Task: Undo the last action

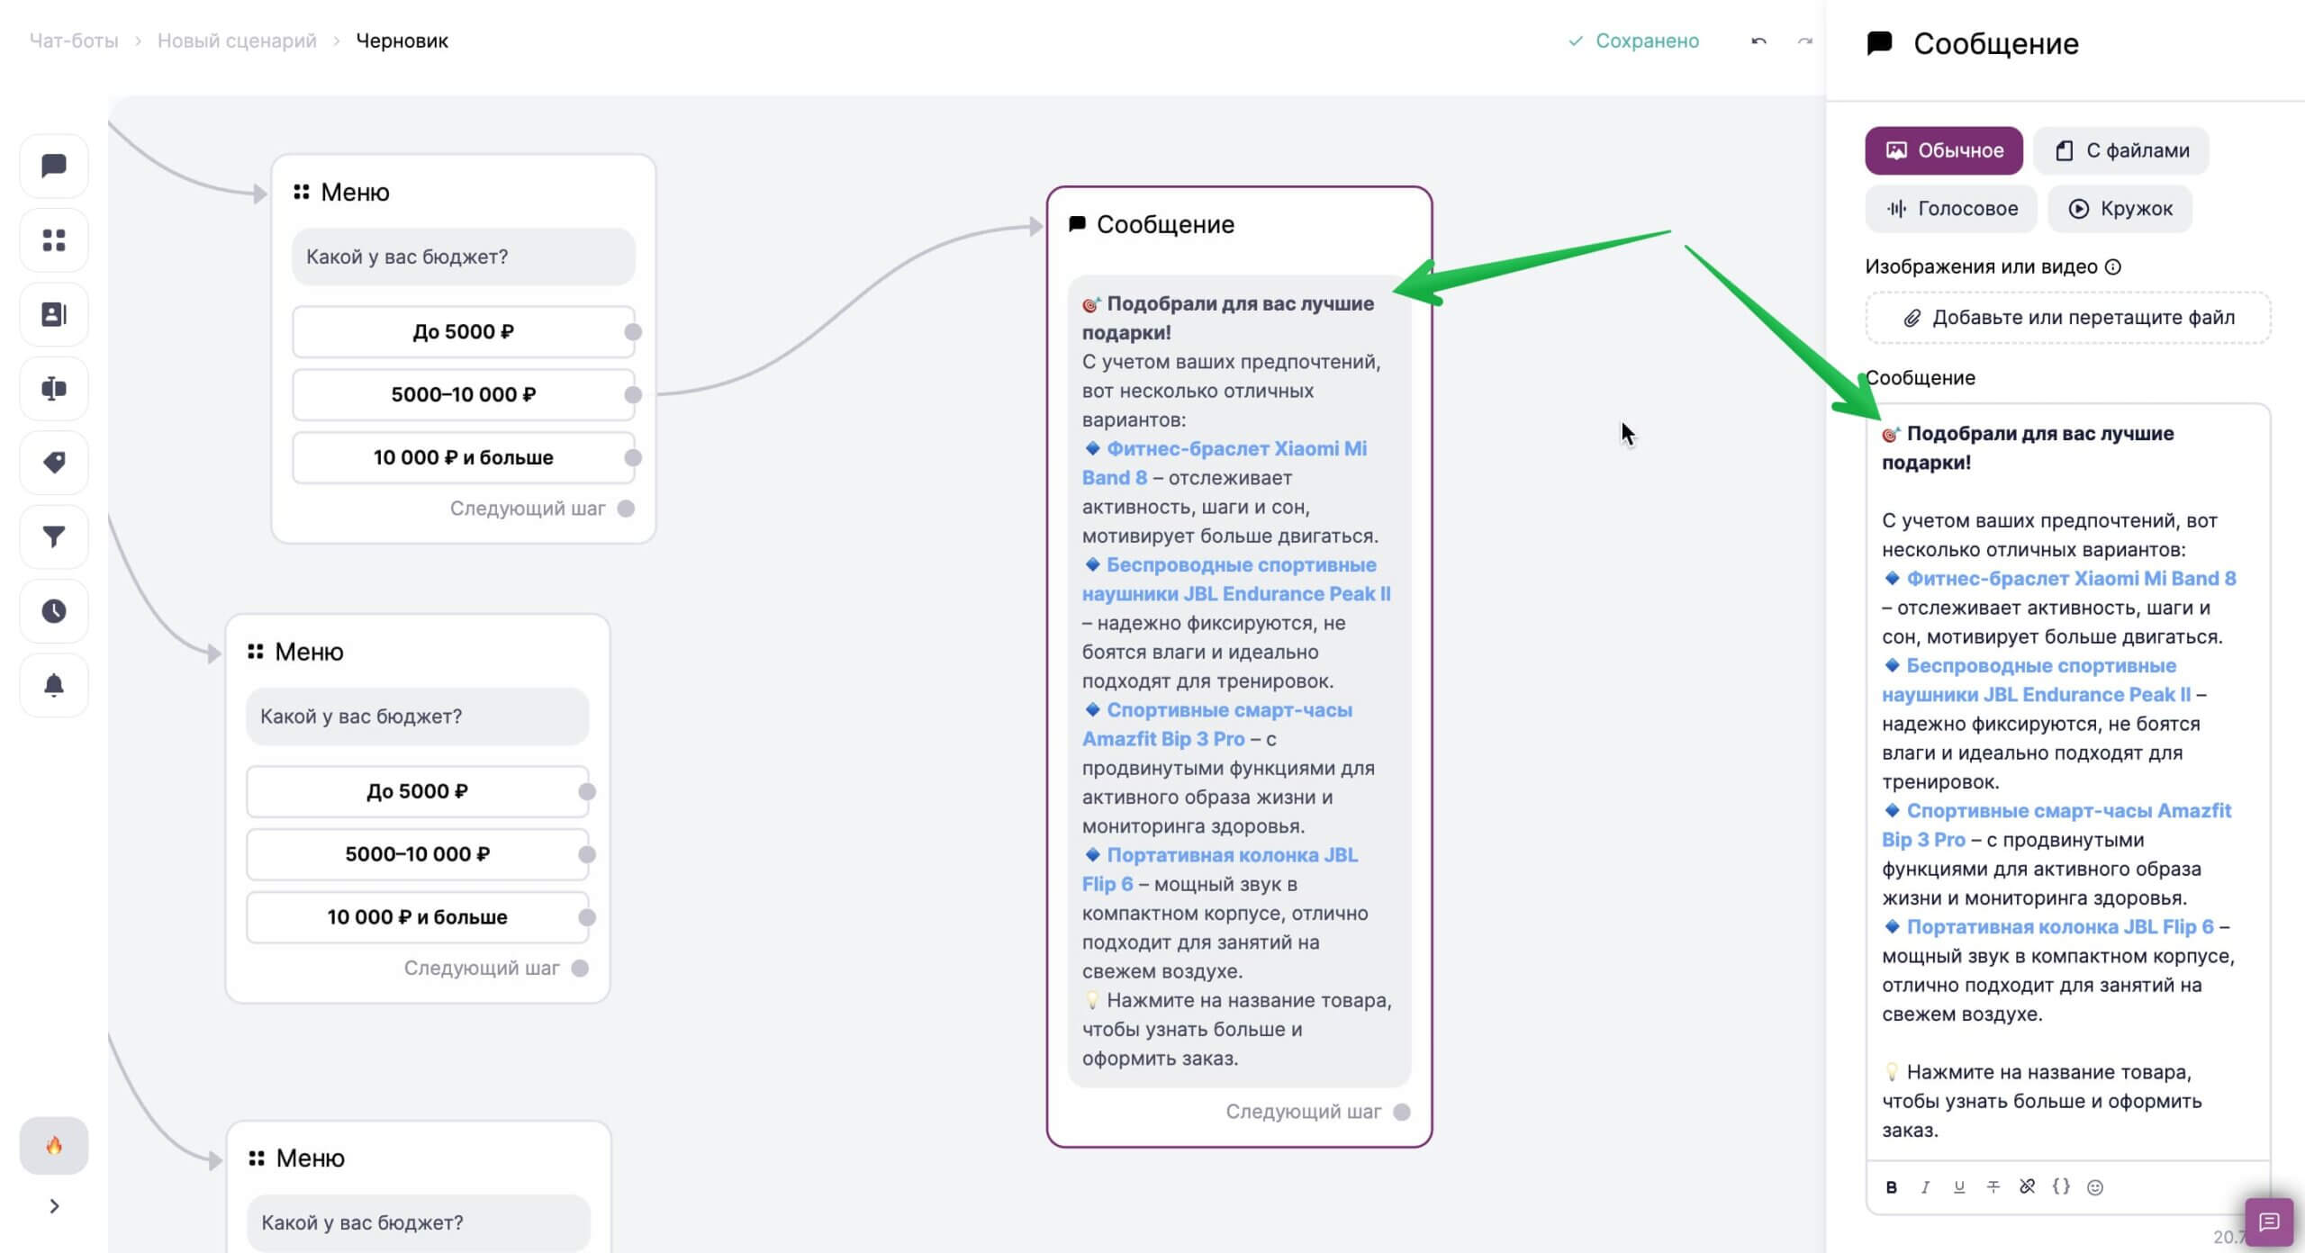Action: 1758,41
